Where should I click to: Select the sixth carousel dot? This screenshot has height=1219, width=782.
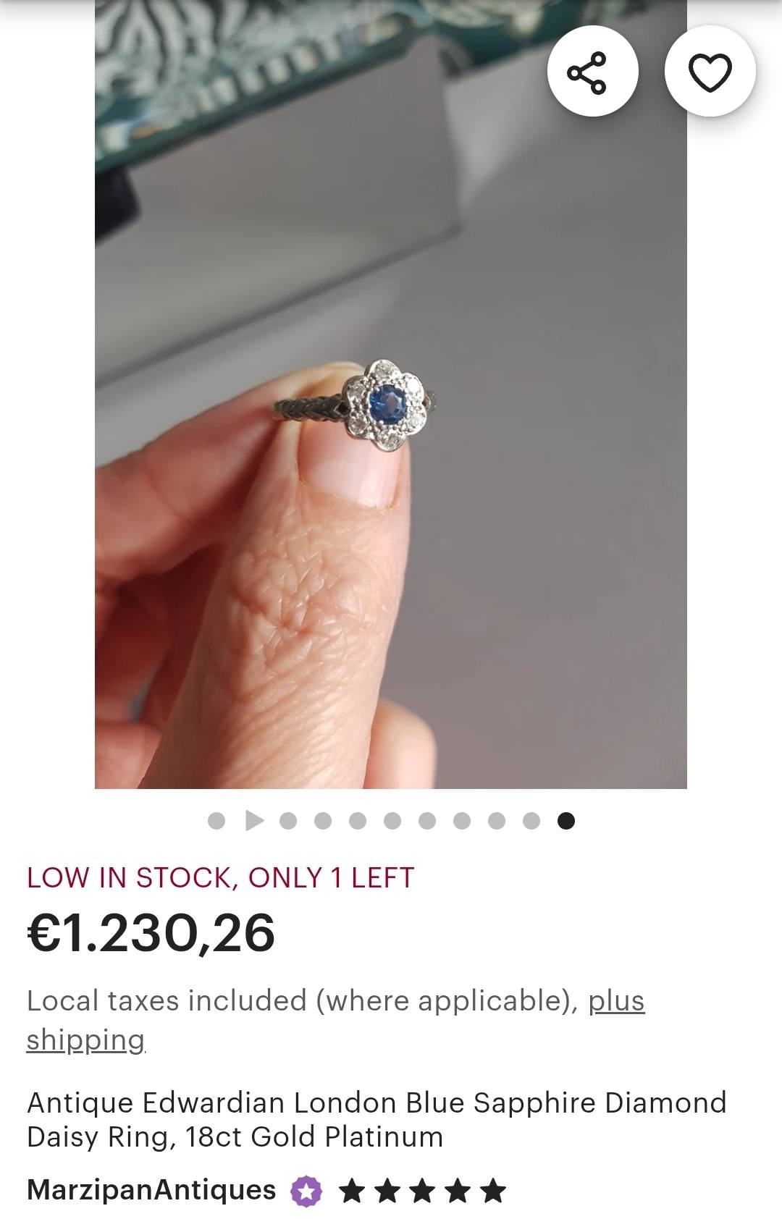[392, 820]
